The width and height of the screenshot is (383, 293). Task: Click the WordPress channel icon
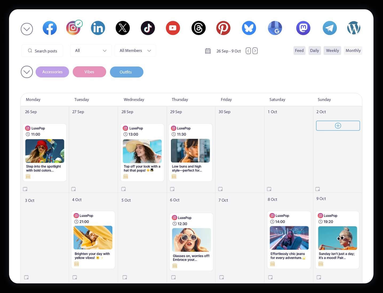[x=354, y=28]
